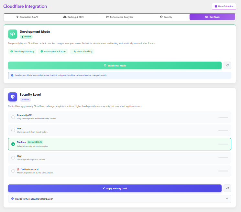The height and width of the screenshot is (212, 241).
Task: Click the Auto-expires in 3 hours chip
Action: click(x=53, y=52)
